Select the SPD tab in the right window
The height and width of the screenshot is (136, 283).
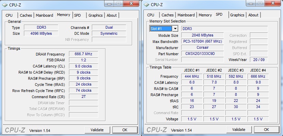click(x=219, y=14)
